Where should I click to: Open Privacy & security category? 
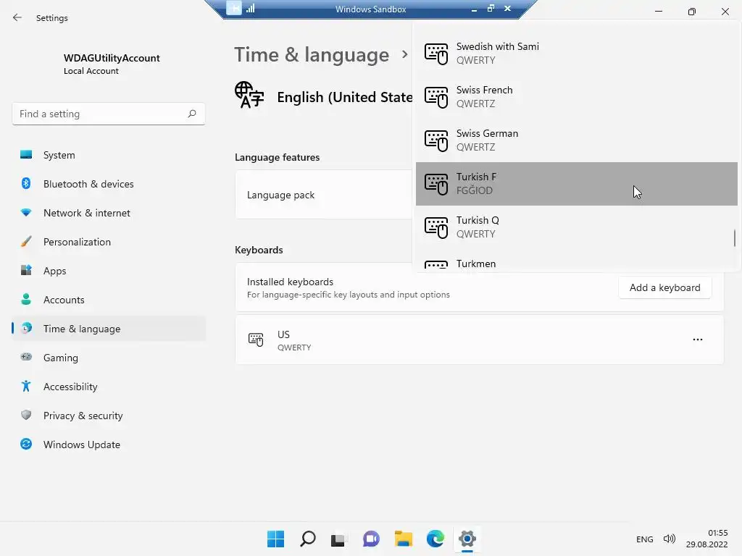(x=109, y=416)
